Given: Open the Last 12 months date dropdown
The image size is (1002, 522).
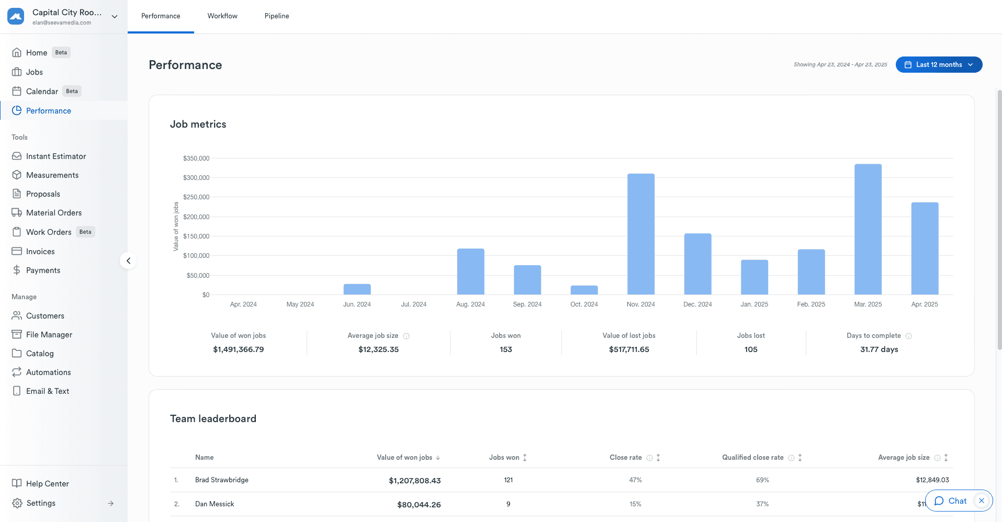Looking at the screenshot, I should [939, 64].
